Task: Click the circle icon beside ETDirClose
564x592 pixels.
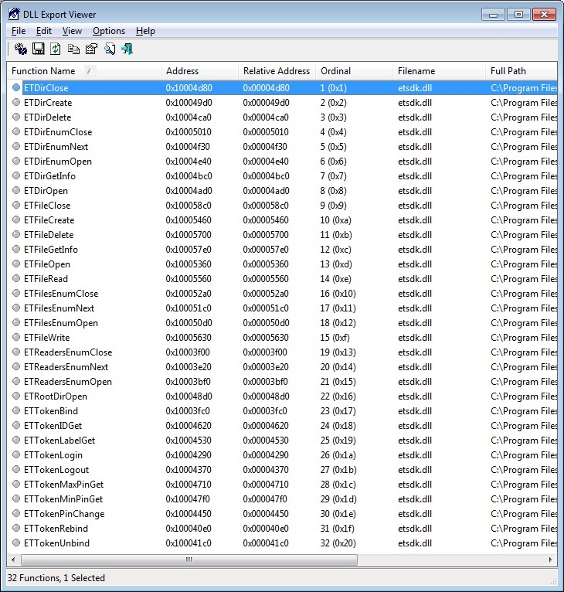Action: pyautogui.click(x=16, y=87)
